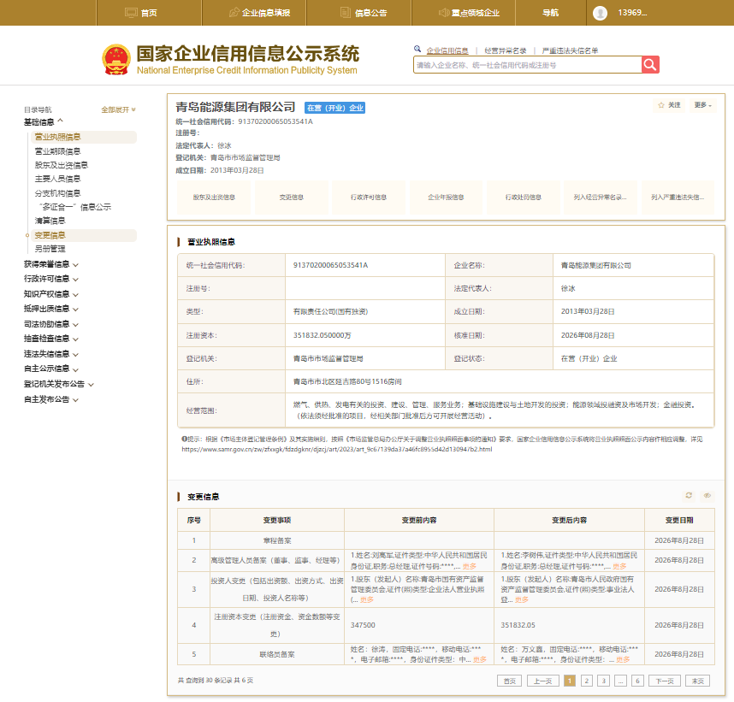This screenshot has width=734, height=702.
Task: Click the 变更信息 quick card
Action: [x=291, y=198]
